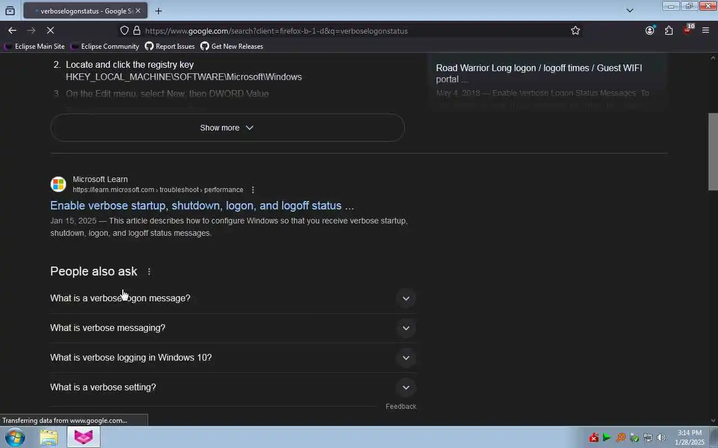Open the volume speaker tray icon
The height and width of the screenshot is (448, 718).
point(661,438)
